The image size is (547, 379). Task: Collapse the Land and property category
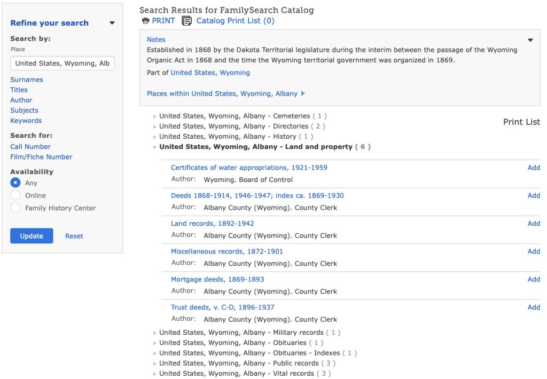(x=155, y=147)
